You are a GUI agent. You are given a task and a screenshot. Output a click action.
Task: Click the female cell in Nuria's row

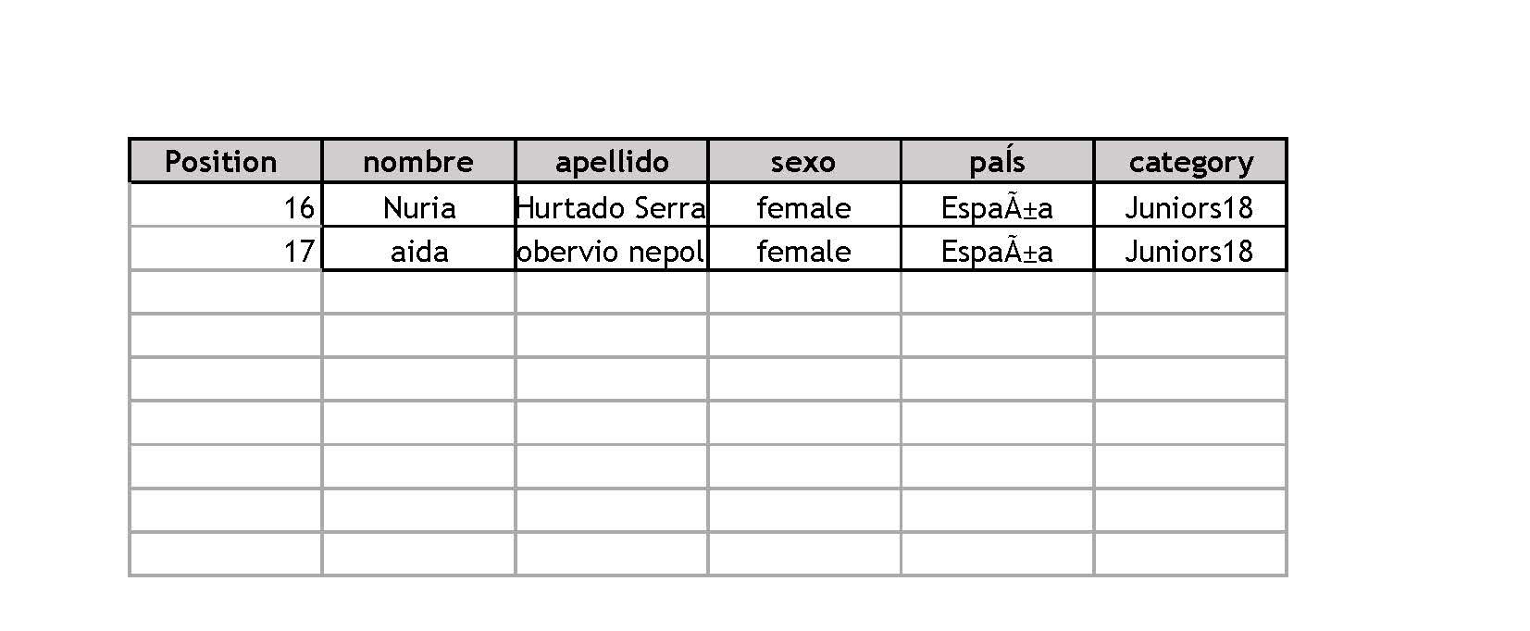coord(804,205)
